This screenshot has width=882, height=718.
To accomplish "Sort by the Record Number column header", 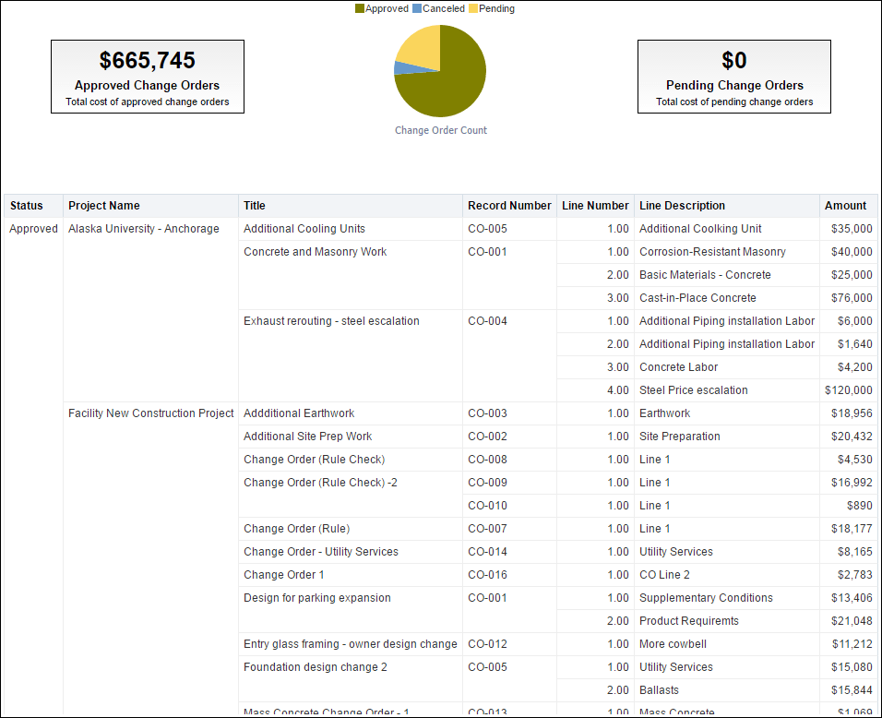I will point(508,205).
